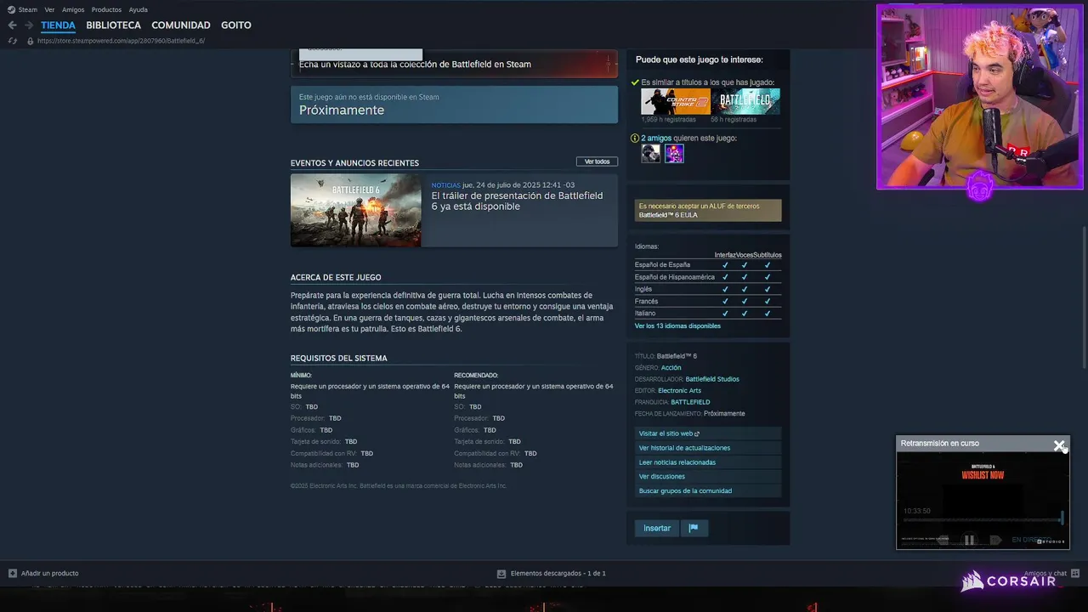Click the broadcast progress bar

(983, 520)
